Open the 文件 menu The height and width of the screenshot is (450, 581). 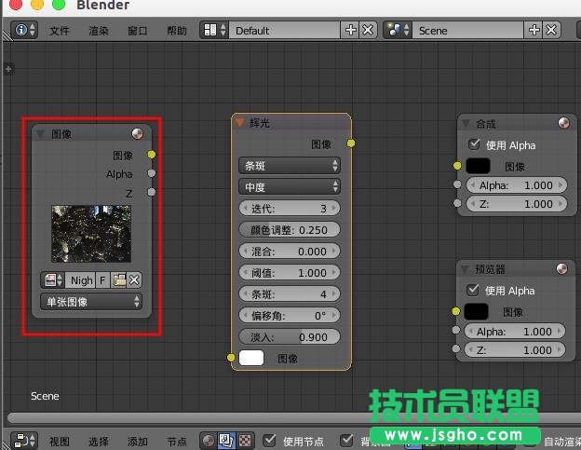click(60, 31)
